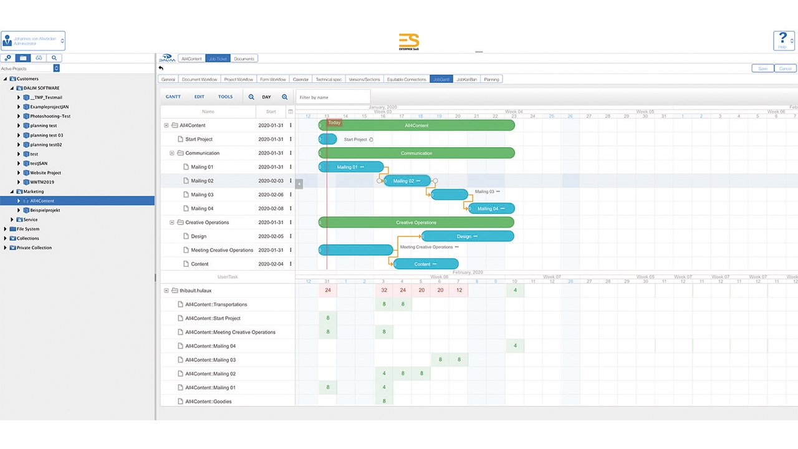Collapse the Creative Operations group
Viewport: 798px width, 449px height.
[x=172, y=223]
